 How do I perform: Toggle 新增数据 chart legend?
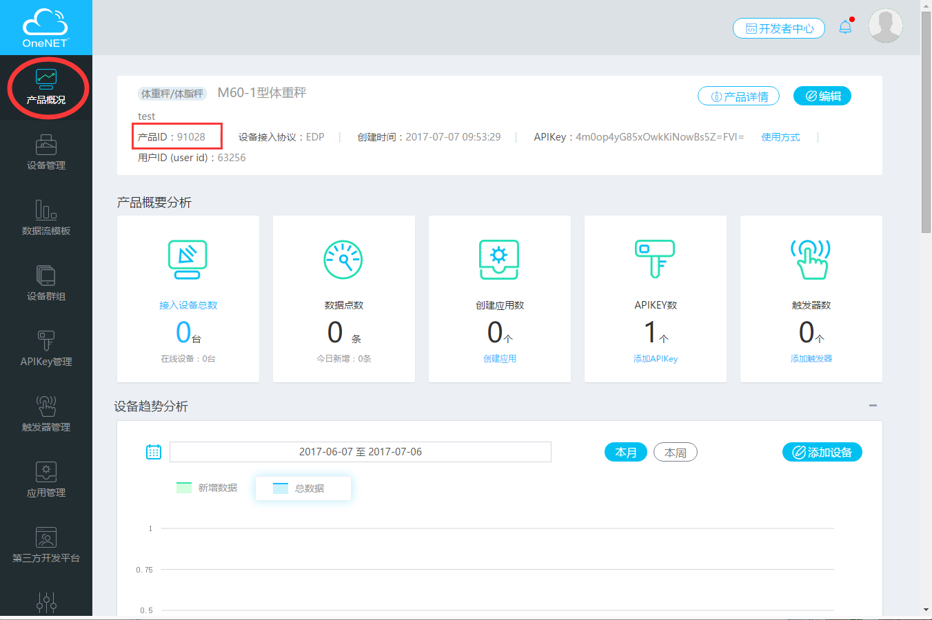click(x=207, y=488)
